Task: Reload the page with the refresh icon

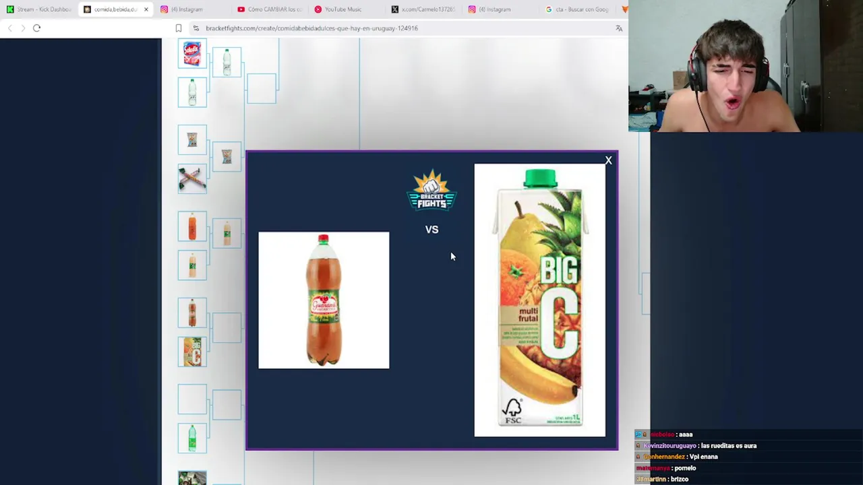Action: pos(37,28)
